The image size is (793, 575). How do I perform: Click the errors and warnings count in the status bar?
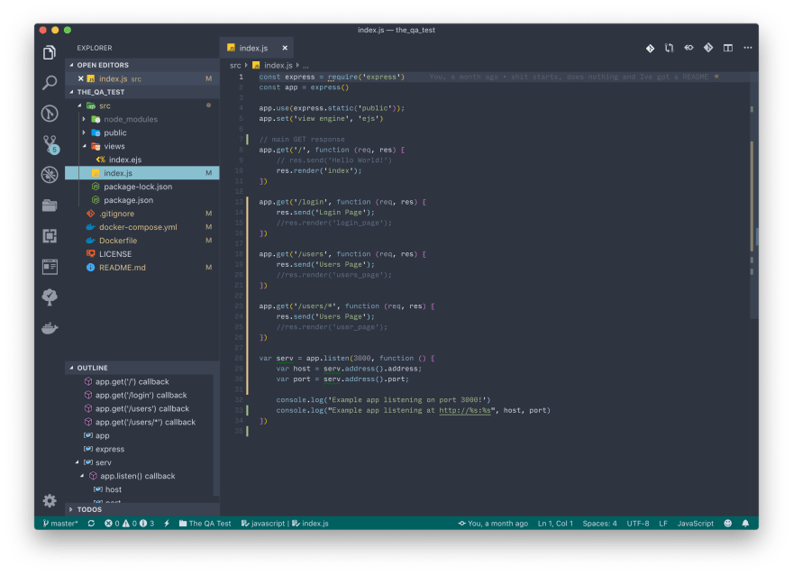click(x=130, y=524)
